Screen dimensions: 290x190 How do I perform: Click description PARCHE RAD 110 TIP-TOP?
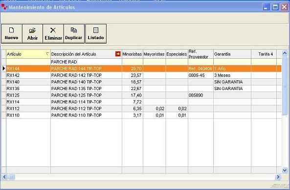76,115
